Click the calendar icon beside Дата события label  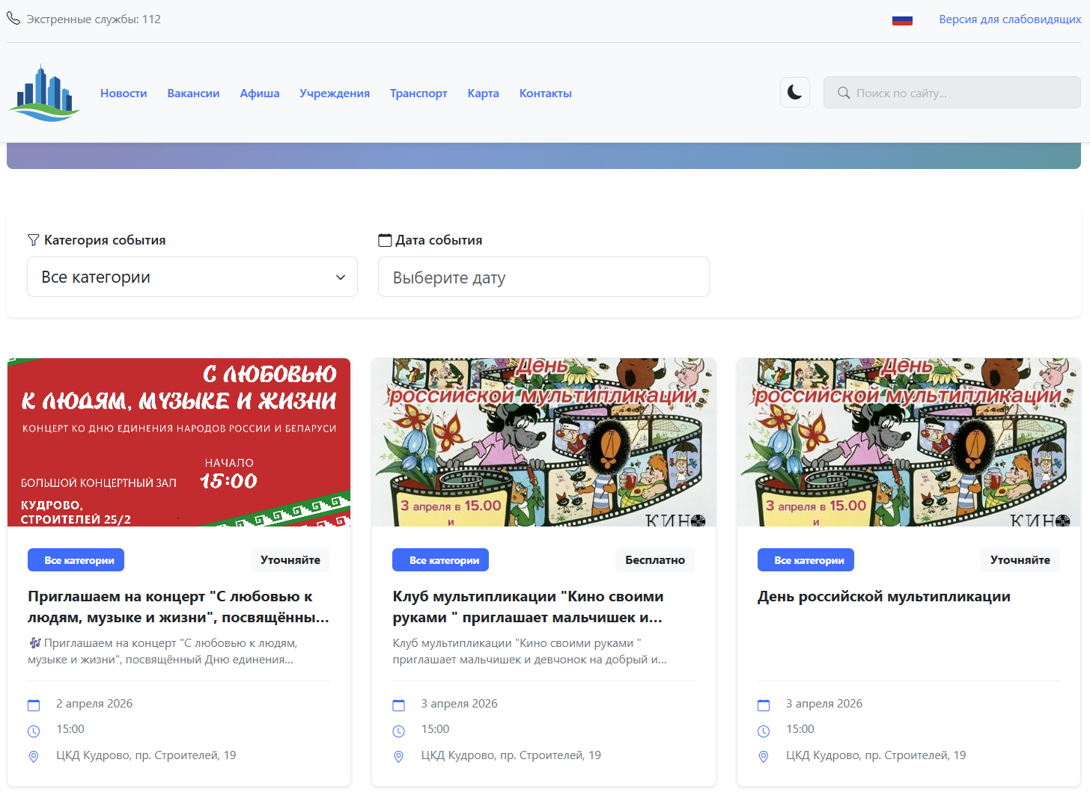point(385,239)
